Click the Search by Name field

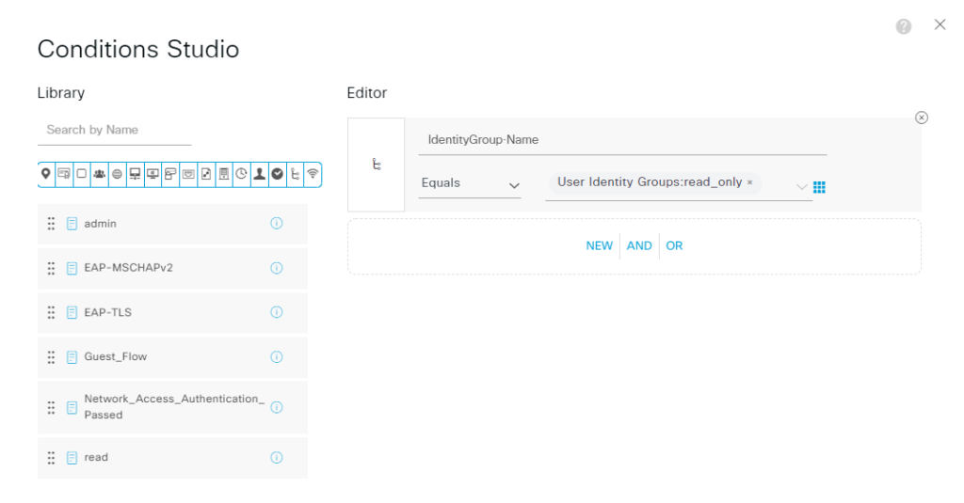point(114,130)
